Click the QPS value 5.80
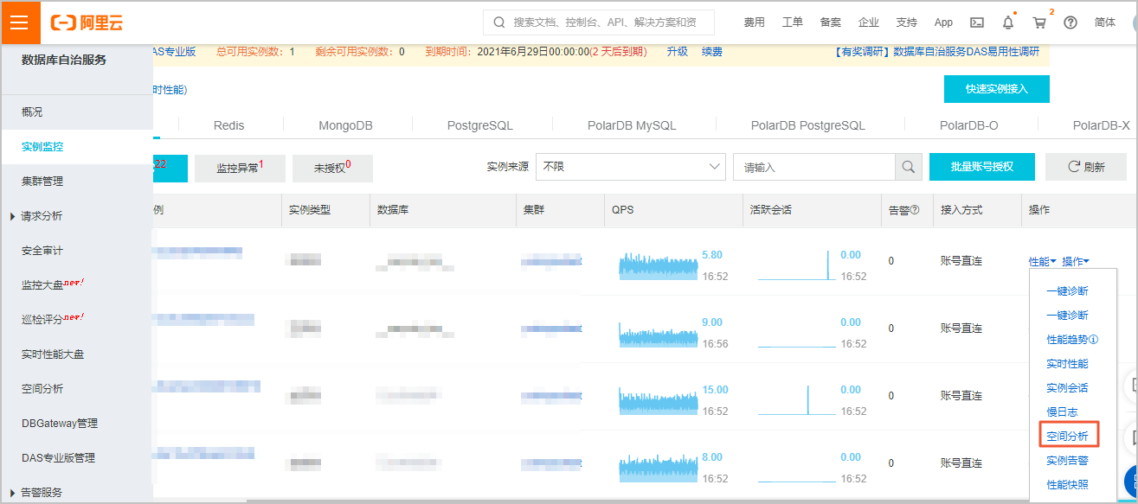The image size is (1138, 504). [712, 255]
